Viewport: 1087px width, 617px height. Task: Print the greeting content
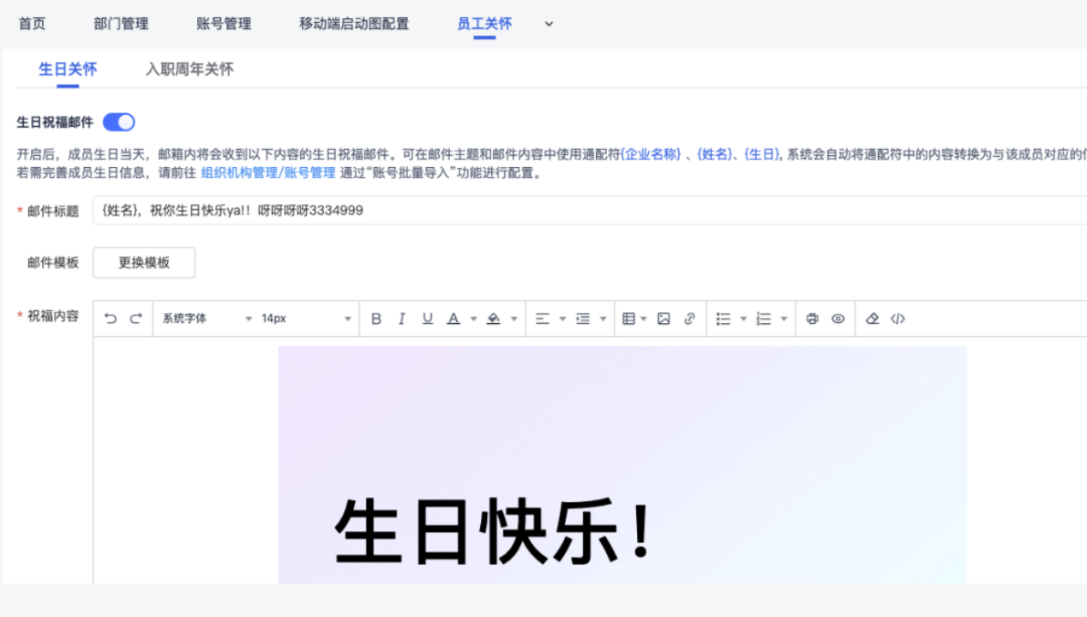(812, 319)
